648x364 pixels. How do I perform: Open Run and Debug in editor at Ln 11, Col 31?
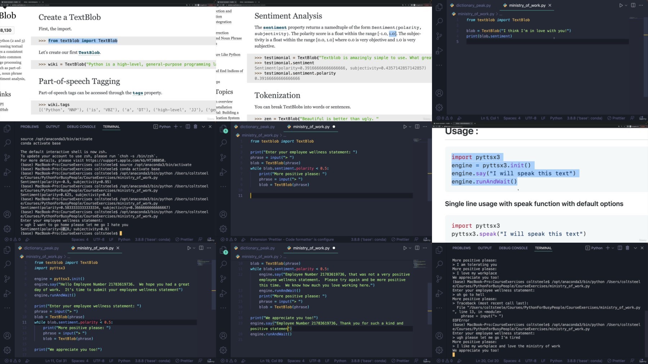click(x=7, y=293)
